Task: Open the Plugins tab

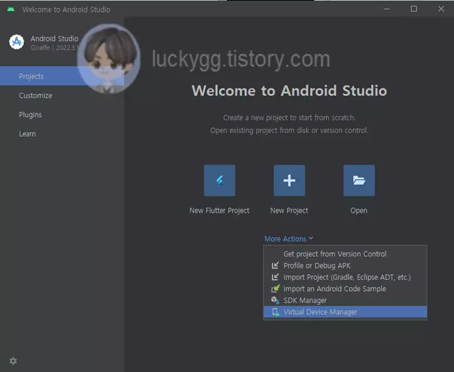Action: [62, 115]
